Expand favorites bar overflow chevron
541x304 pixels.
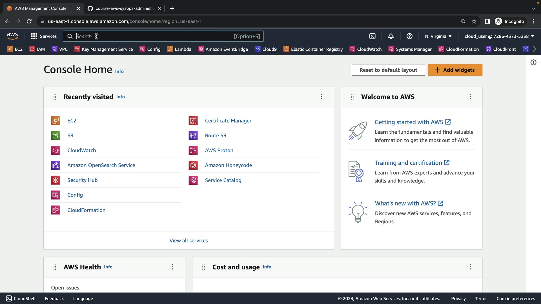click(x=534, y=49)
